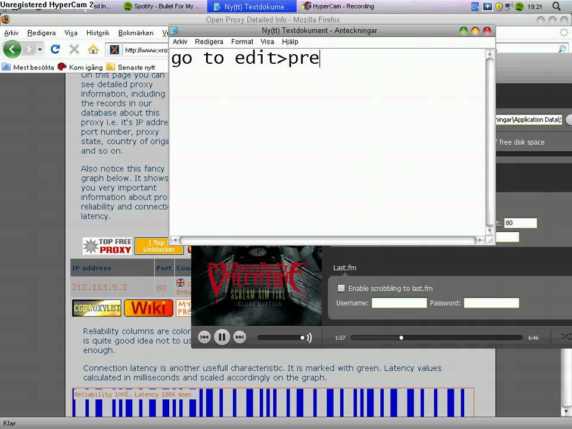Image resolution: width=572 pixels, height=429 pixels.
Task: Adjust the Spotify volume slider
Action: click(x=281, y=337)
